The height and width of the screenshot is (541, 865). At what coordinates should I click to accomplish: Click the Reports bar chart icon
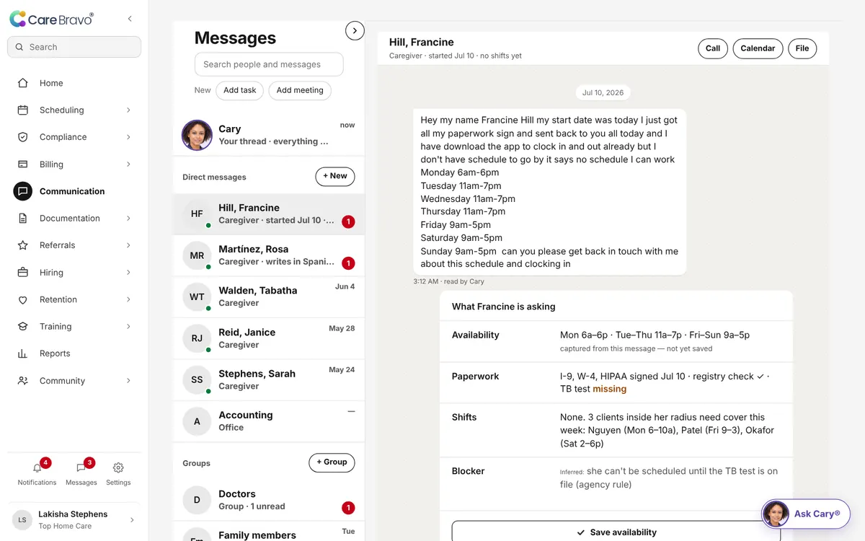(23, 353)
